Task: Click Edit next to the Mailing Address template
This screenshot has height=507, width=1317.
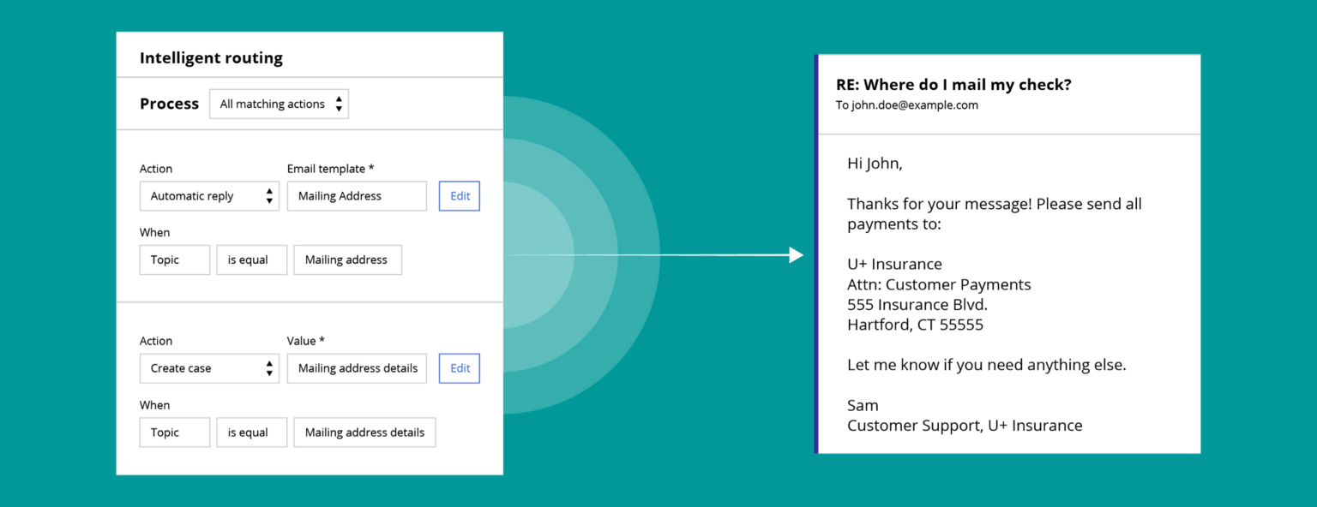Action: [x=459, y=195]
